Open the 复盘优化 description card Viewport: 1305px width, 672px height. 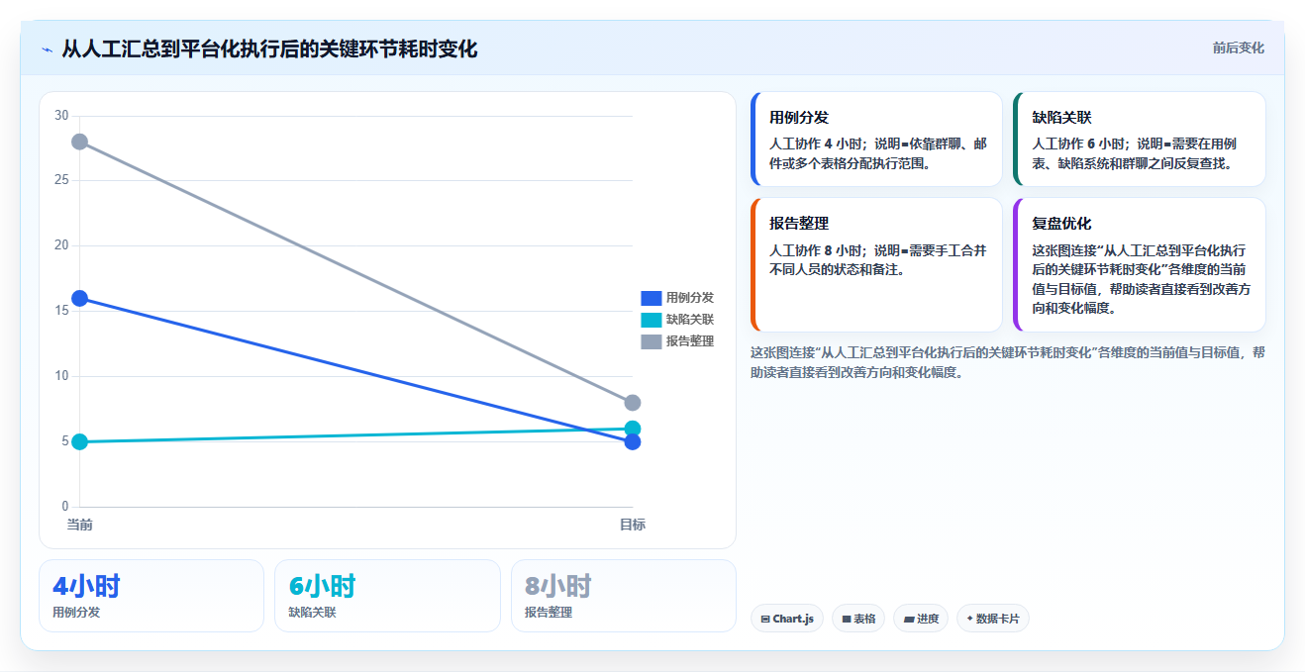(1139, 264)
